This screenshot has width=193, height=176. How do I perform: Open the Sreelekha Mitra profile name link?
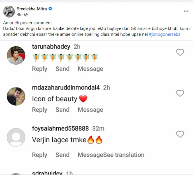32,9
